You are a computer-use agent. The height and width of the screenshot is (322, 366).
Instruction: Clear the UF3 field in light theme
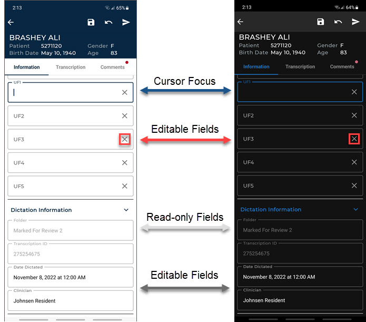point(124,139)
